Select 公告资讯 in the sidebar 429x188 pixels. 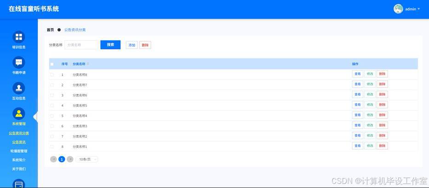tap(18, 142)
